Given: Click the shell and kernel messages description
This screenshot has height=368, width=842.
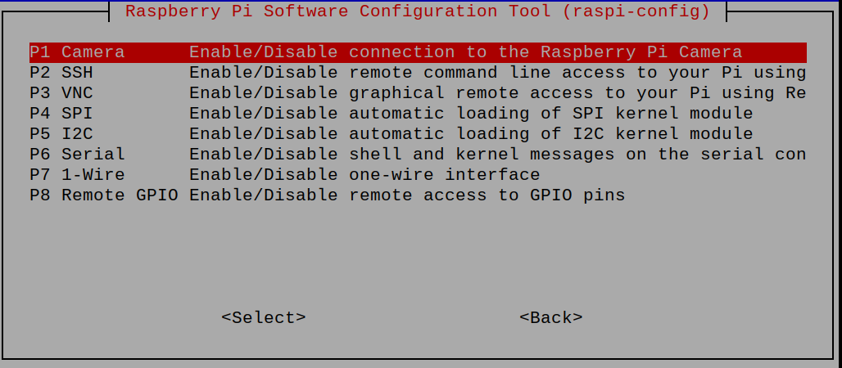Looking at the screenshot, I should pos(497,155).
